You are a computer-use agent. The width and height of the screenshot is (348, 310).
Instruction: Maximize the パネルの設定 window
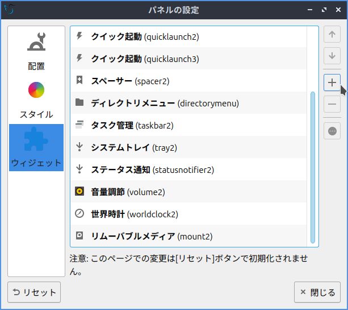point(324,10)
